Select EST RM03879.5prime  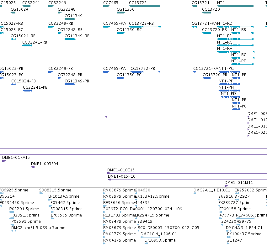coord(104,194)
